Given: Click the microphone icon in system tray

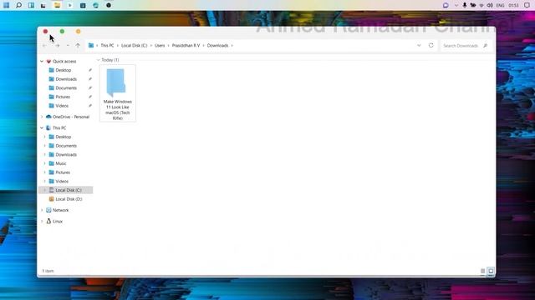Looking at the screenshot, I should coord(465,5).
